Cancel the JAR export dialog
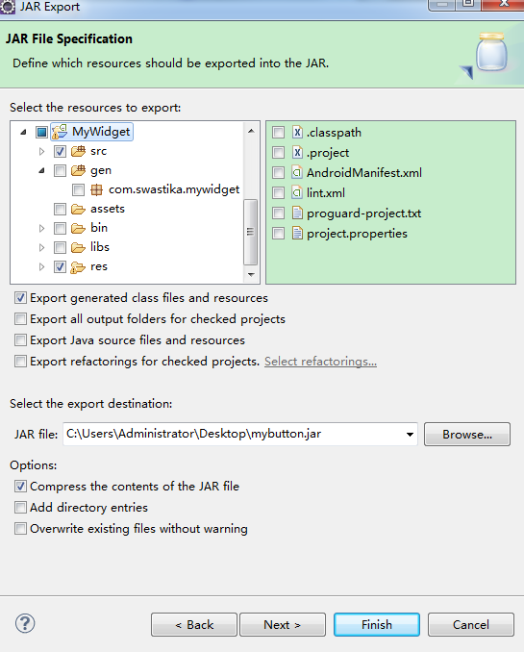This screenshot has height=652, width=524. pyautogui.click(x=471, y=624)
